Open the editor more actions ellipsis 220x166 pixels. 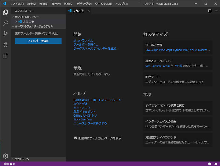216,11
